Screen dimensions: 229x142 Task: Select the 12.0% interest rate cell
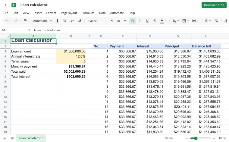(x=71, y=56)
